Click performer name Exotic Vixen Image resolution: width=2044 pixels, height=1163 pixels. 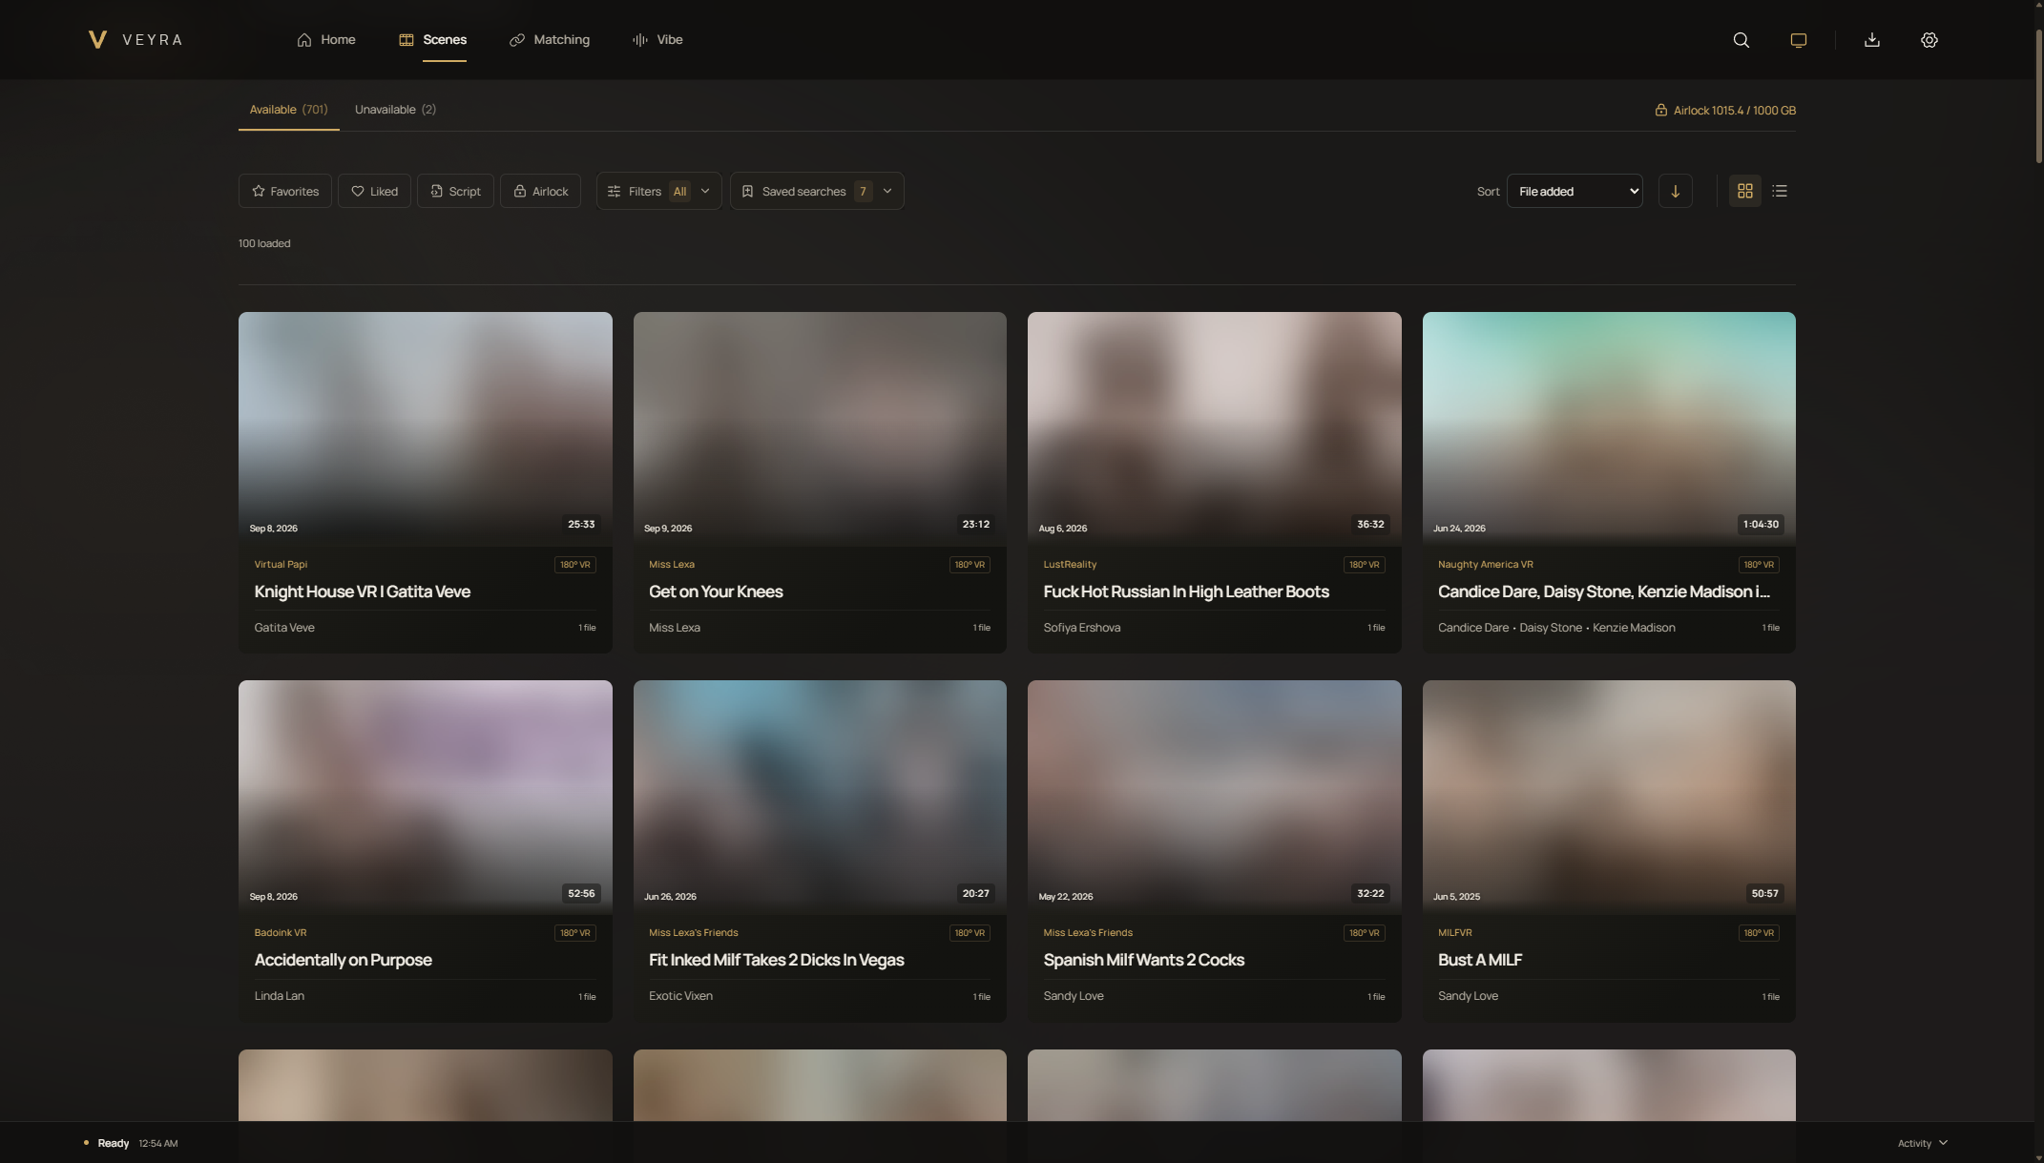[x=680, y=996]
